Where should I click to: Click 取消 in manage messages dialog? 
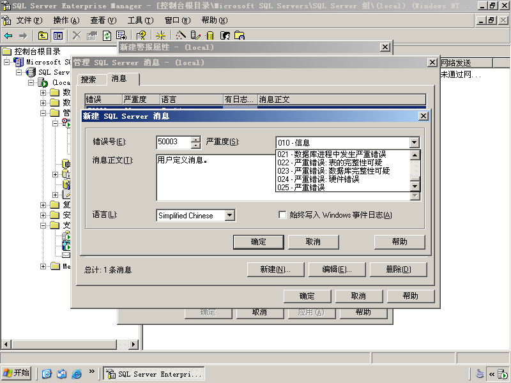point(358,296)
